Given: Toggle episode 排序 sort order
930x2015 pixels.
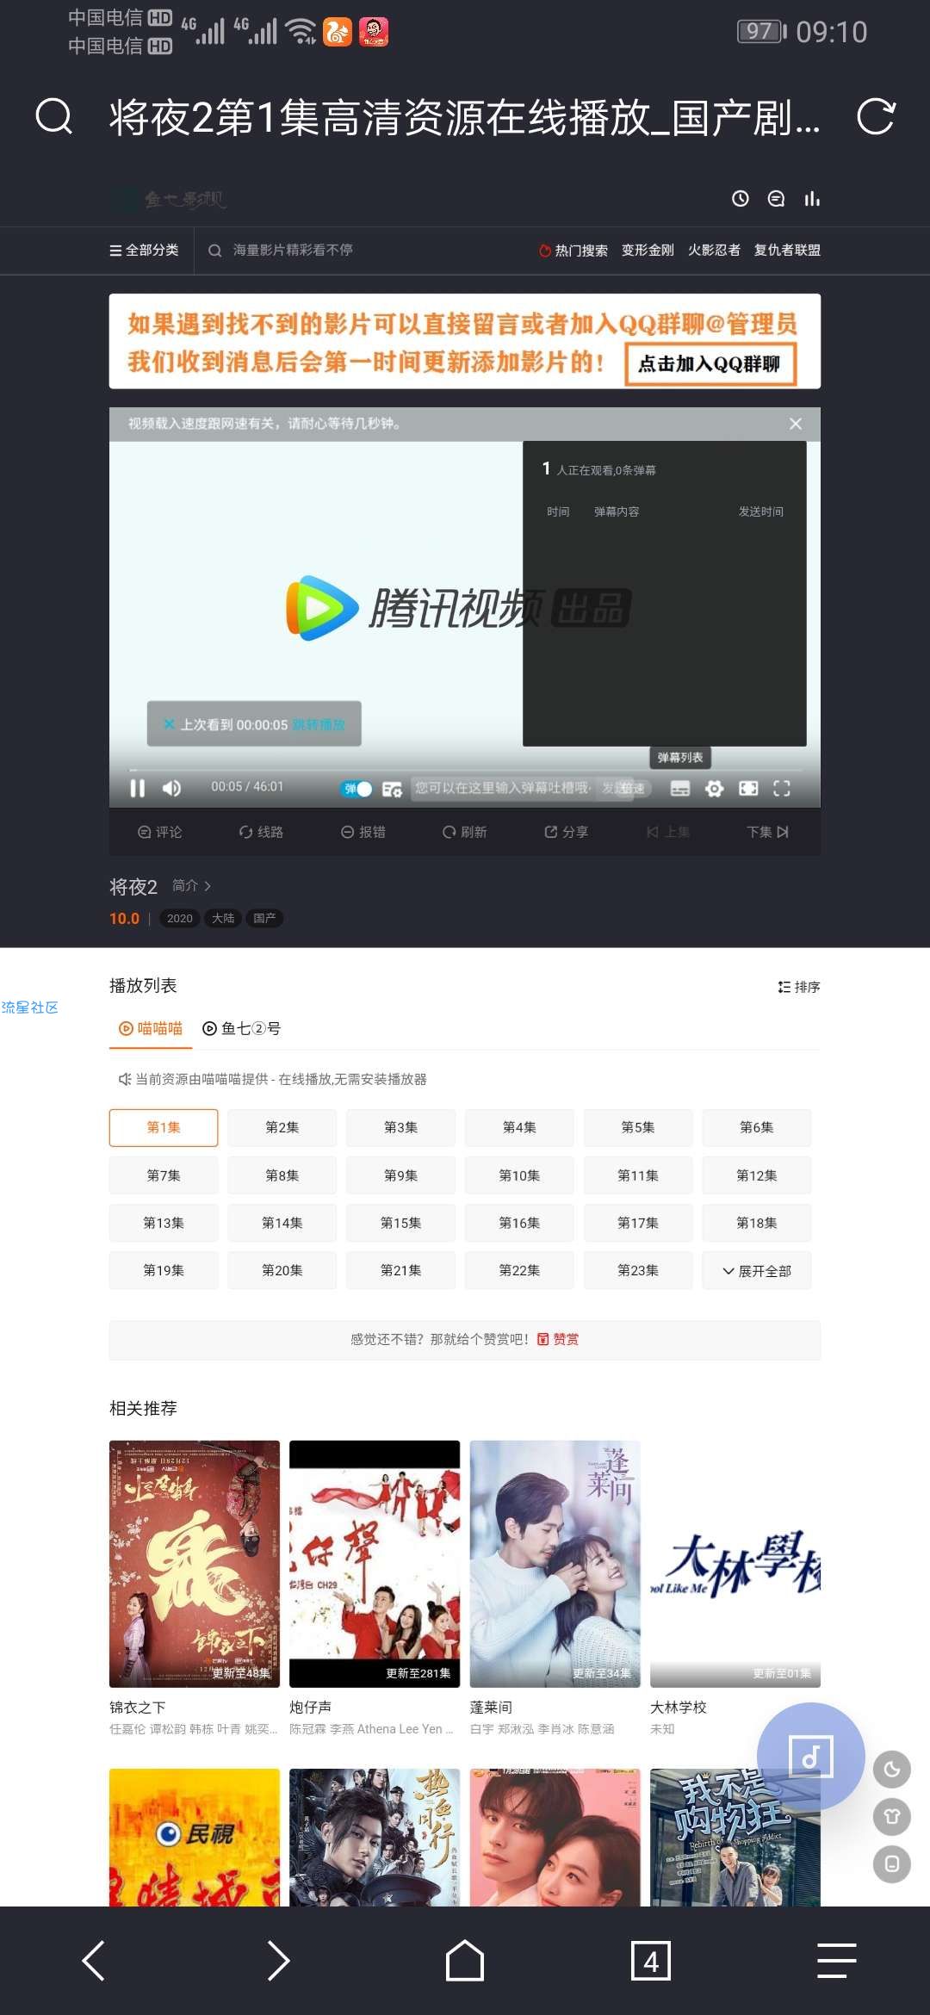Looking at the screenshot, I should 799,987.
